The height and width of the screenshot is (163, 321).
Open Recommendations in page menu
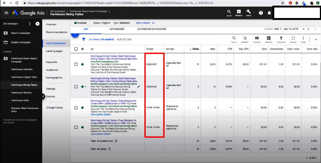[57, 32]
